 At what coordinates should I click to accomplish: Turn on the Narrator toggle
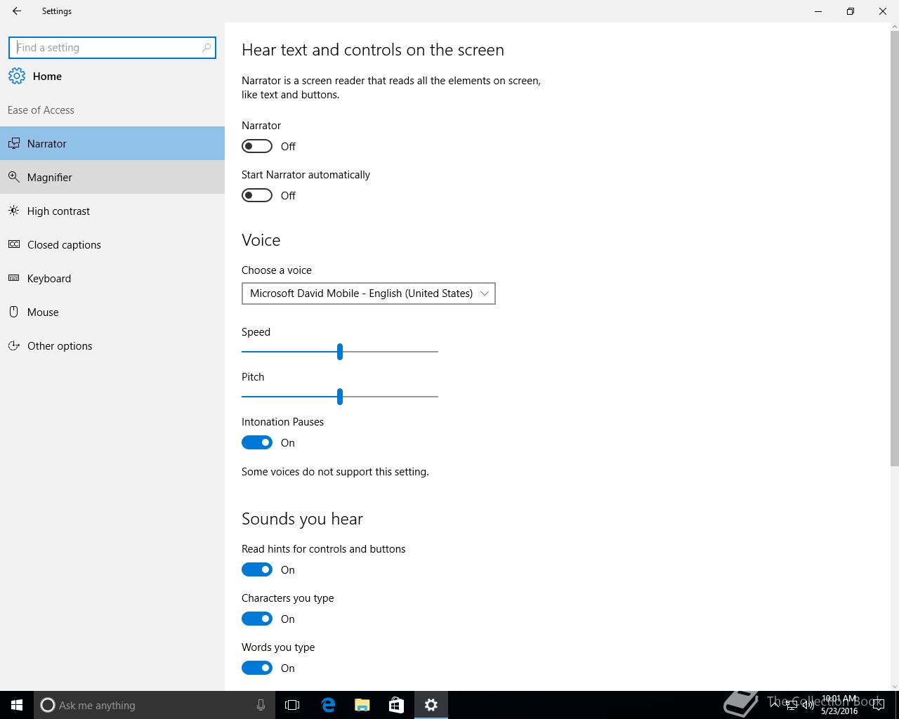coord(257,146)
